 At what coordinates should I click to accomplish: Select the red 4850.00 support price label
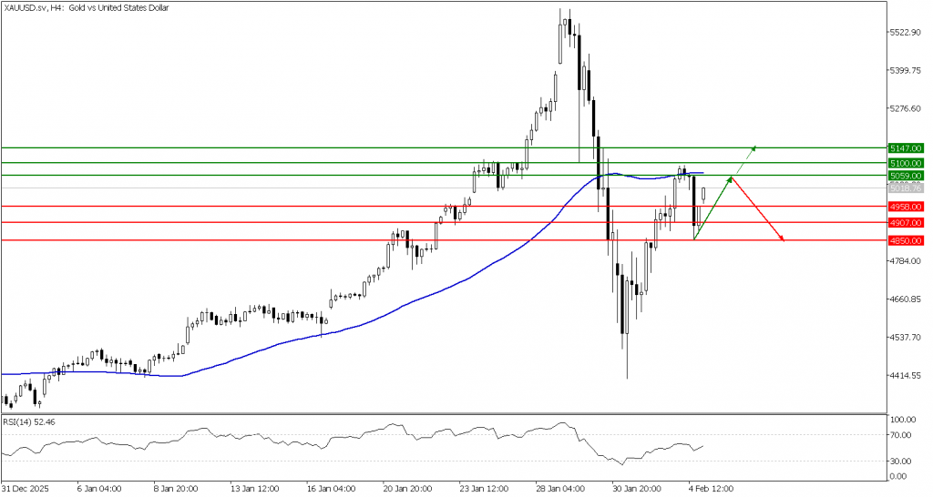coord(906,240)
